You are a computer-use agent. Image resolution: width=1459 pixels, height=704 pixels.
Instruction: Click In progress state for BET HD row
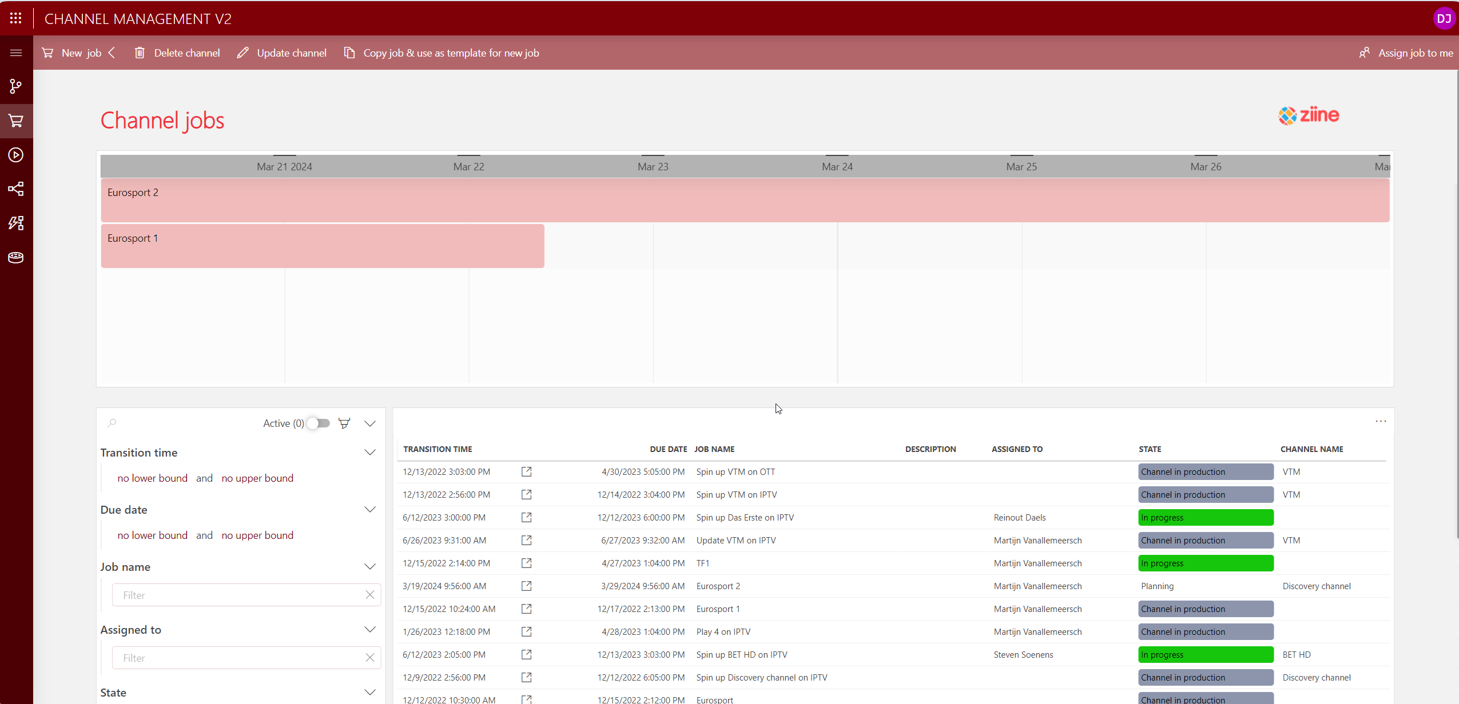(1206, 655)
